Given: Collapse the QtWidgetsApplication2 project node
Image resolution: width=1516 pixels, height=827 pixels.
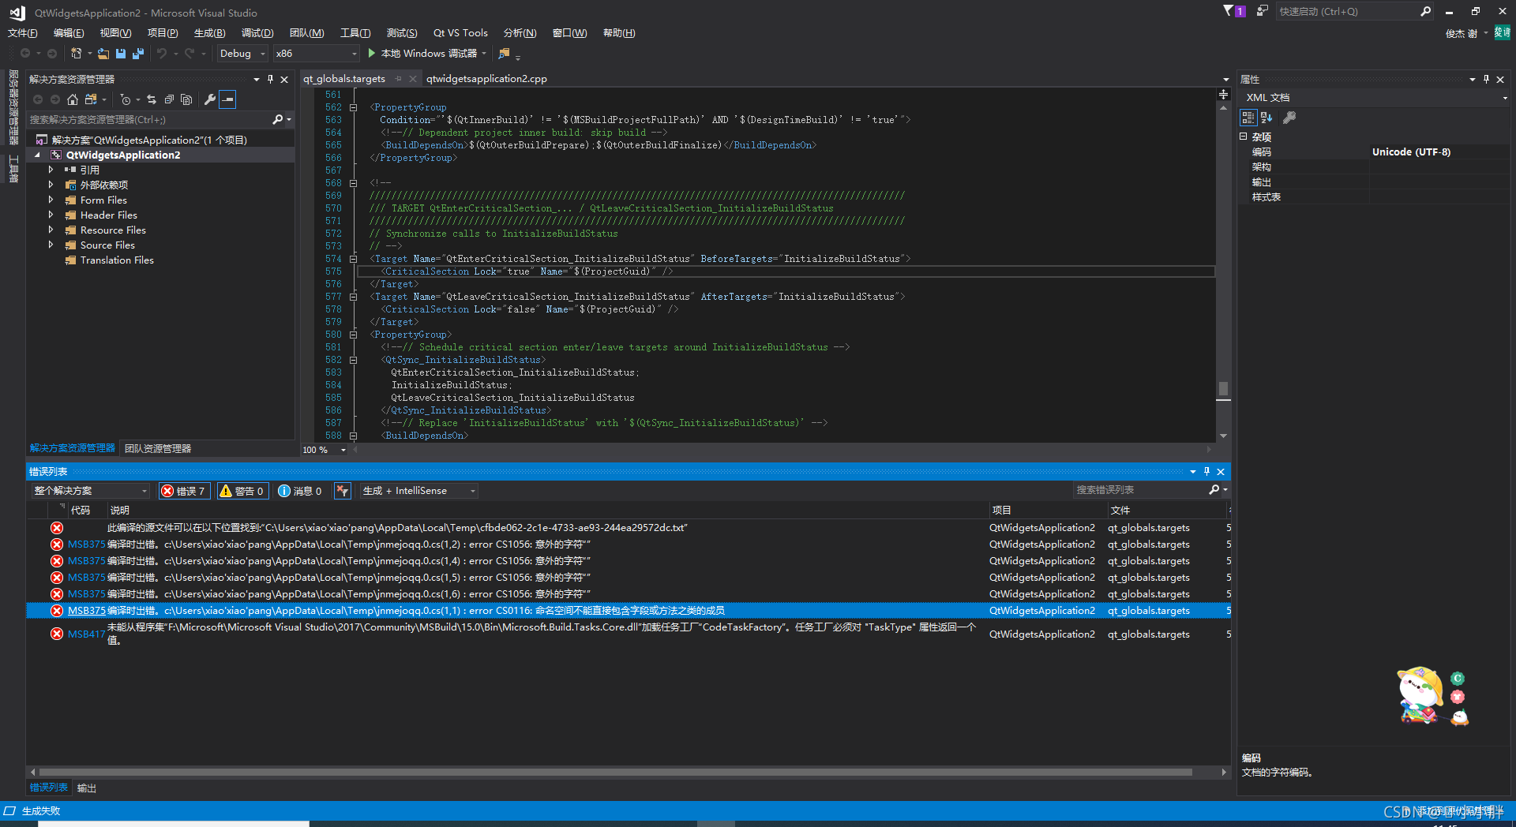Looking at the screenshot, I should (x=37, y=155).
